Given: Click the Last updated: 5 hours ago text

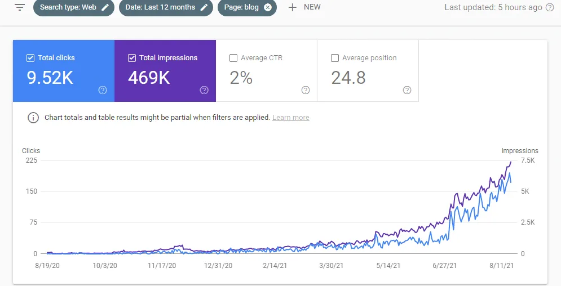Looking at the screenshot, I should click(493, 7).
